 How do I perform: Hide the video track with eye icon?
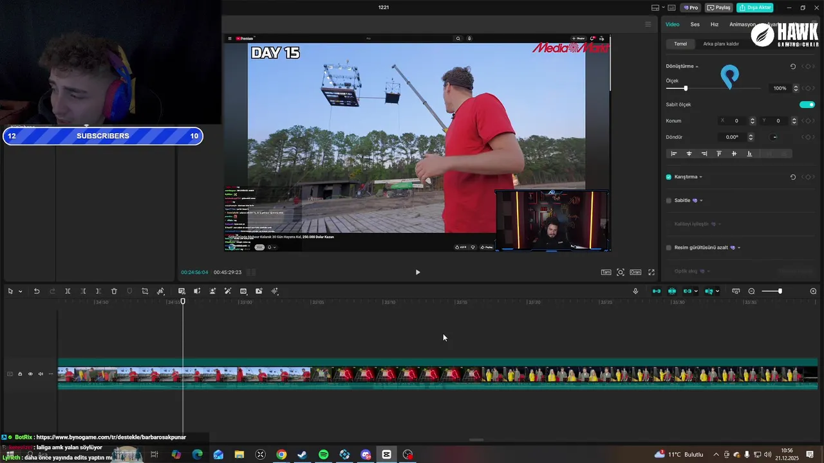[30, 374]
